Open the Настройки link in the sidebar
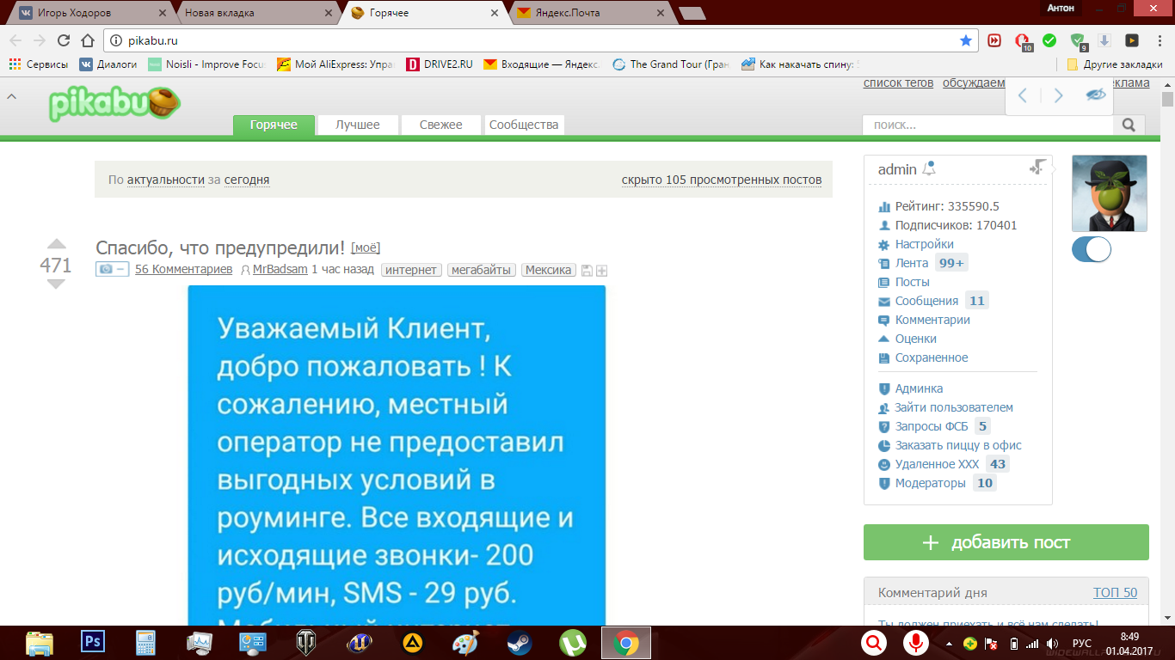1175x660 pixels. [924, 244]
